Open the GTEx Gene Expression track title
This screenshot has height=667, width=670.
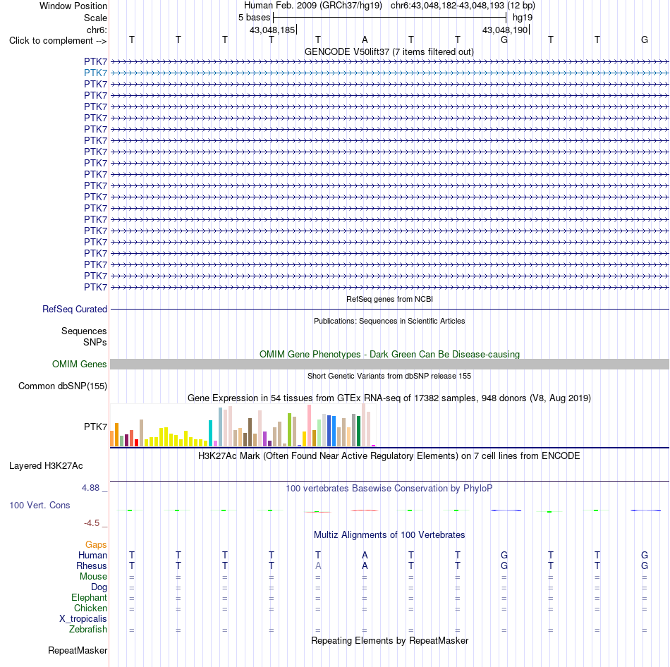pyautogui.click(x=389, y=398)
